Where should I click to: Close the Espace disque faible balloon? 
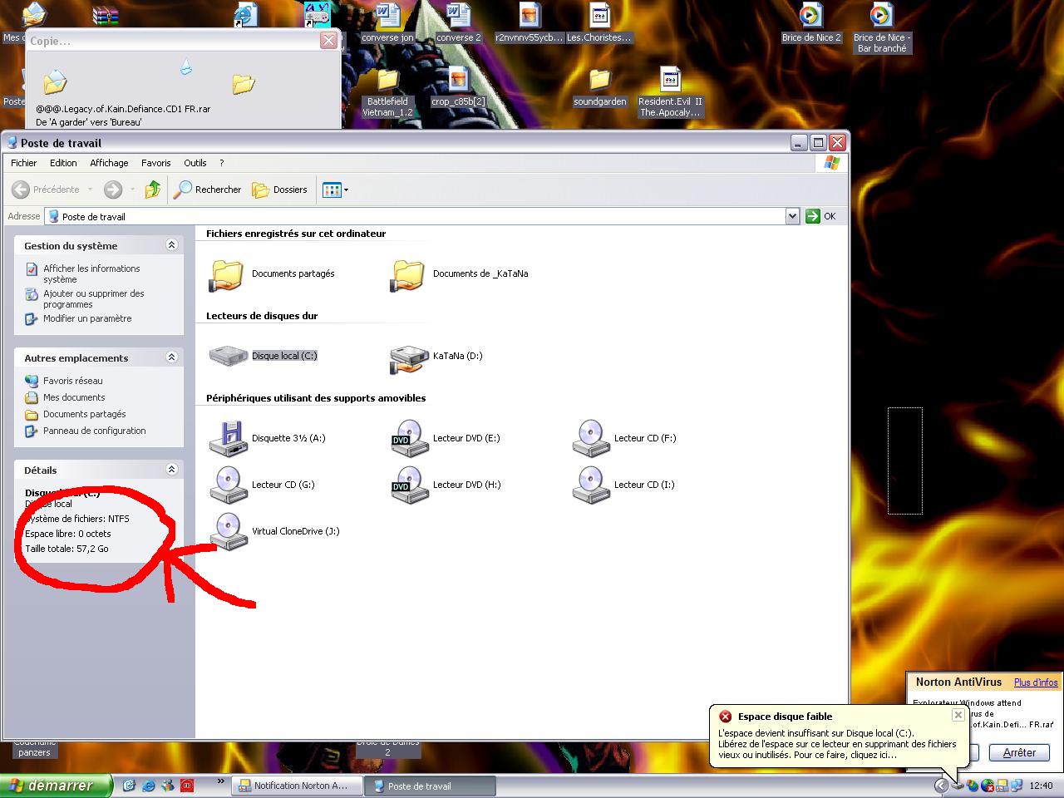tap(958, 715)
